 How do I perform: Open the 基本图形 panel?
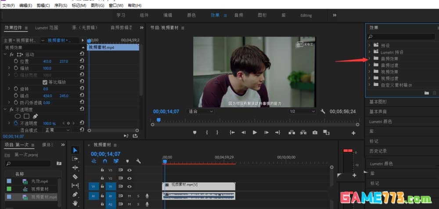(378, 102)
